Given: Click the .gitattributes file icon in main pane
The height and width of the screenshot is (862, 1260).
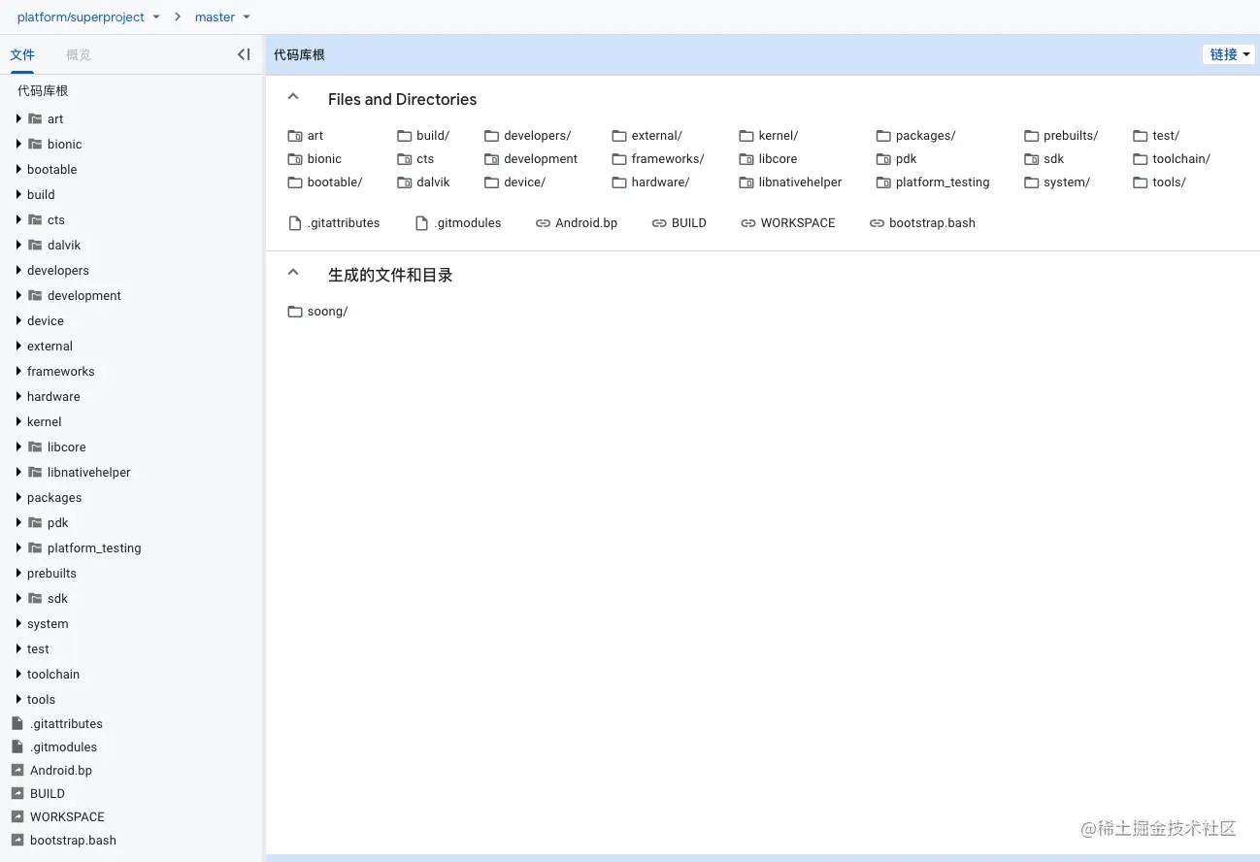Looking at the screenshot, I should (x=295, y=223).
